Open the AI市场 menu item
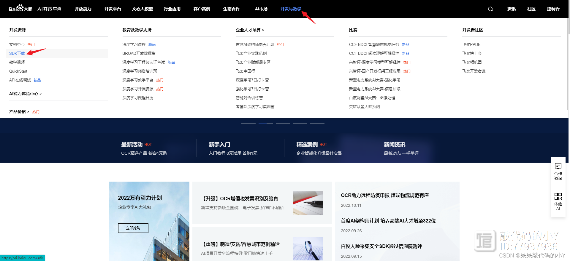Viewport: 570px width, 261px height. [x=261, y=9]
